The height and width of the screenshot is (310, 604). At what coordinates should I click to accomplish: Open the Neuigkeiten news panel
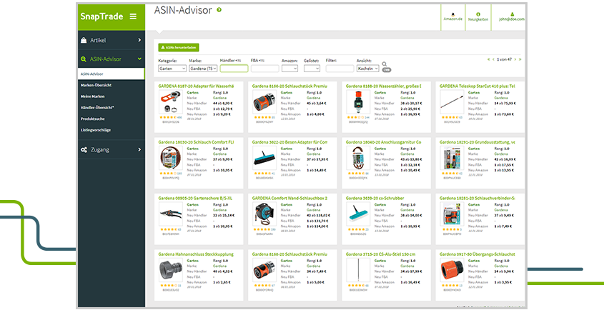478,17
